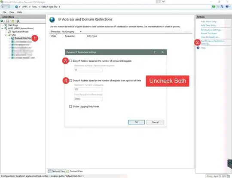
Task: Click Revert To Parent action
Action: pos(209,33)
